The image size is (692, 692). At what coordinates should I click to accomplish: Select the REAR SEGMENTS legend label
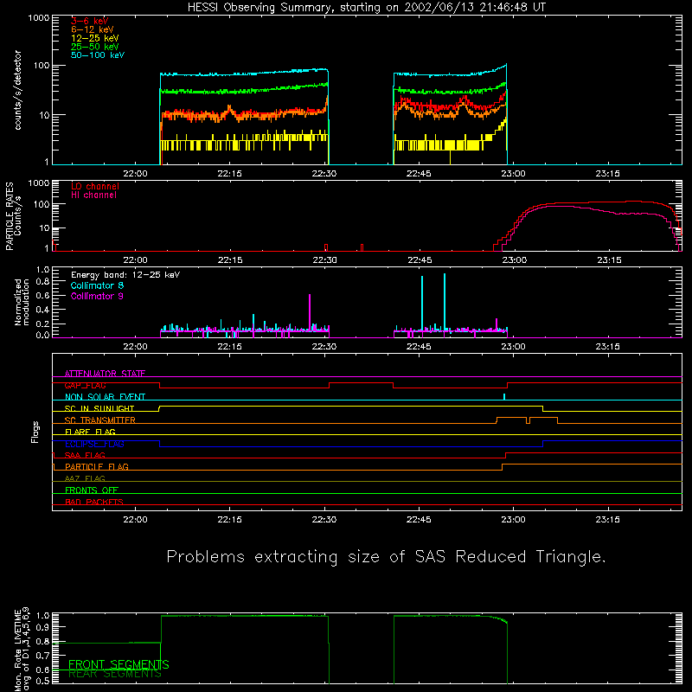(x=115, y=674)
